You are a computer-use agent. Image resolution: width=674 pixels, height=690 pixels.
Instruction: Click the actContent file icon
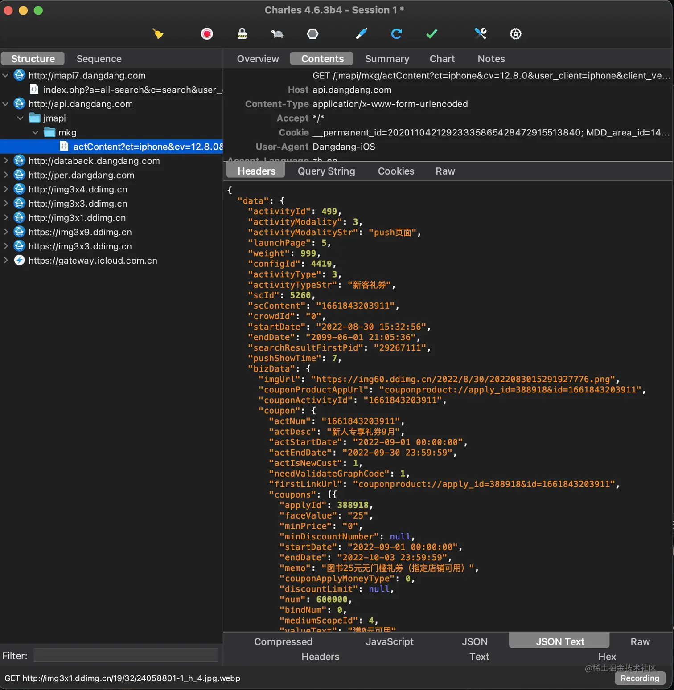(x=64, y=147)
